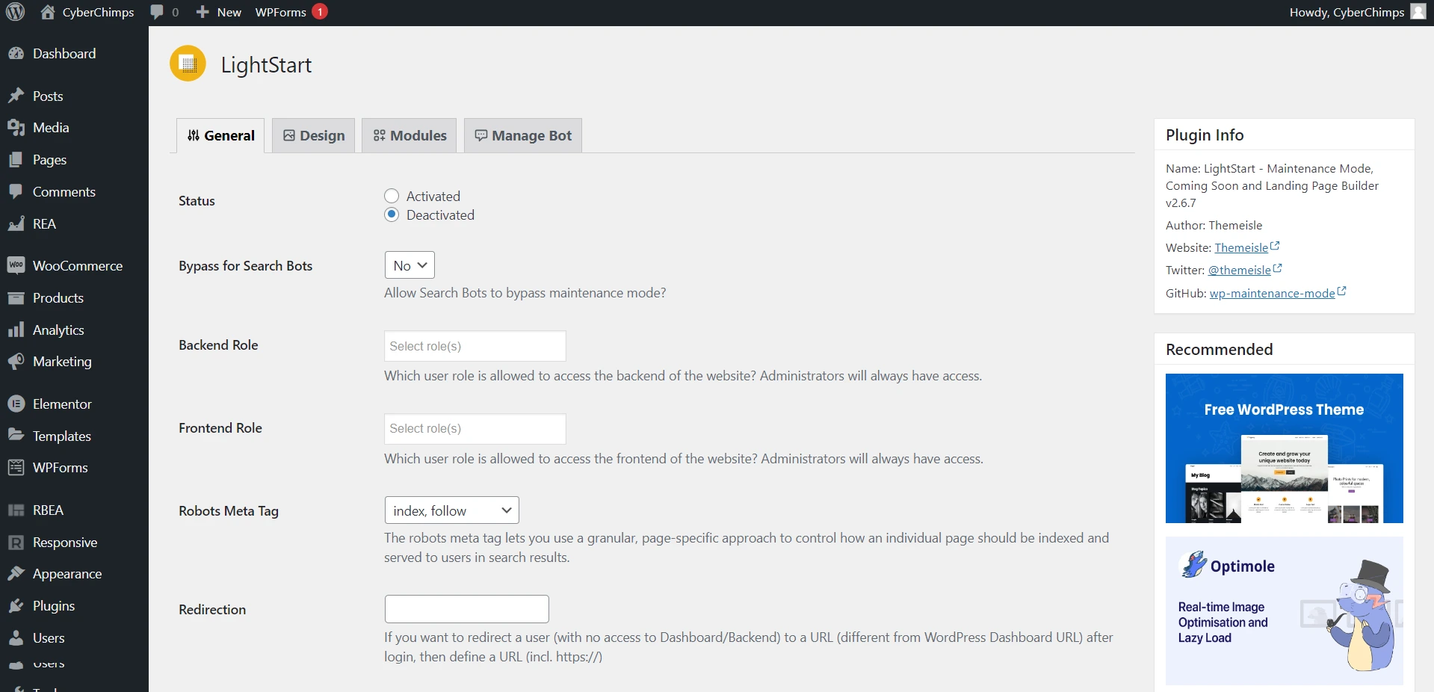This screenshot has width=1434, height=692.
Task: Select the Deactivated status radio
Action: coord(392,214)
